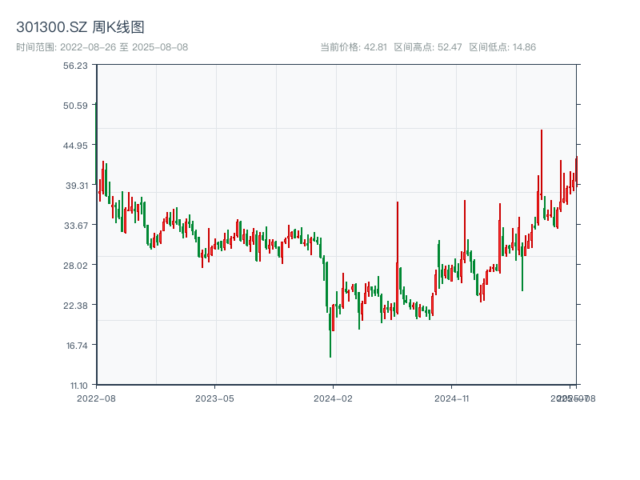Select the 2024-02 date on the x-axis
Viewport: 640px width, 480px height.
coord(334,398)
